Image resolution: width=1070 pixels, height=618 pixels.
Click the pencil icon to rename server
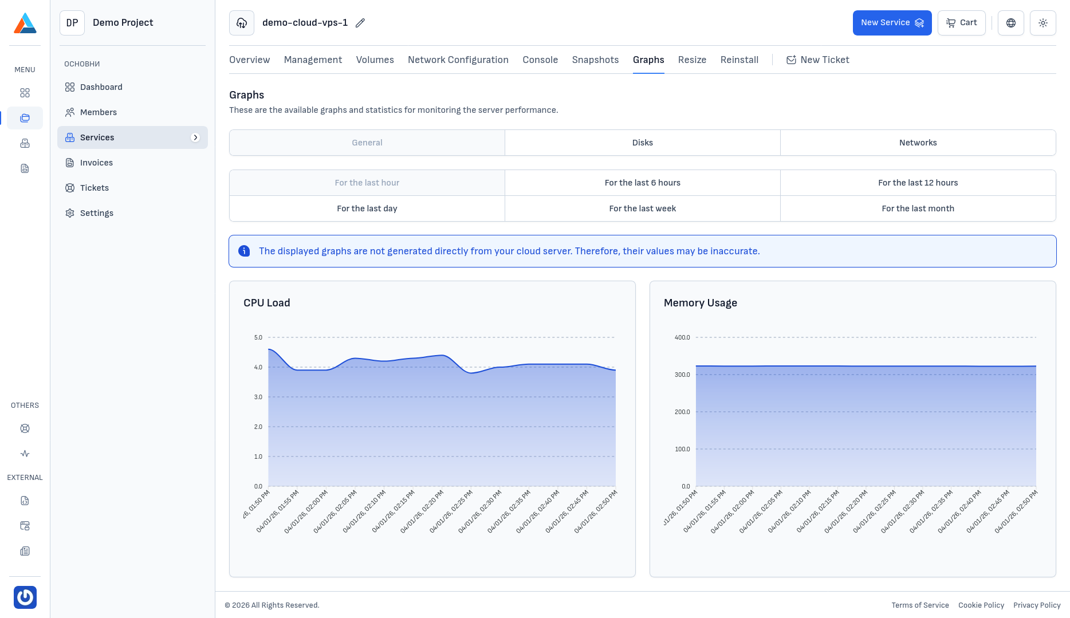click(360, 23)
